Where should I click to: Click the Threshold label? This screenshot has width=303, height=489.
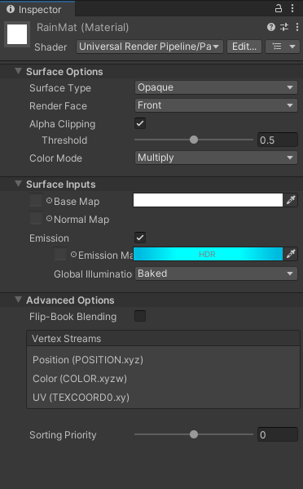point(64,140)
